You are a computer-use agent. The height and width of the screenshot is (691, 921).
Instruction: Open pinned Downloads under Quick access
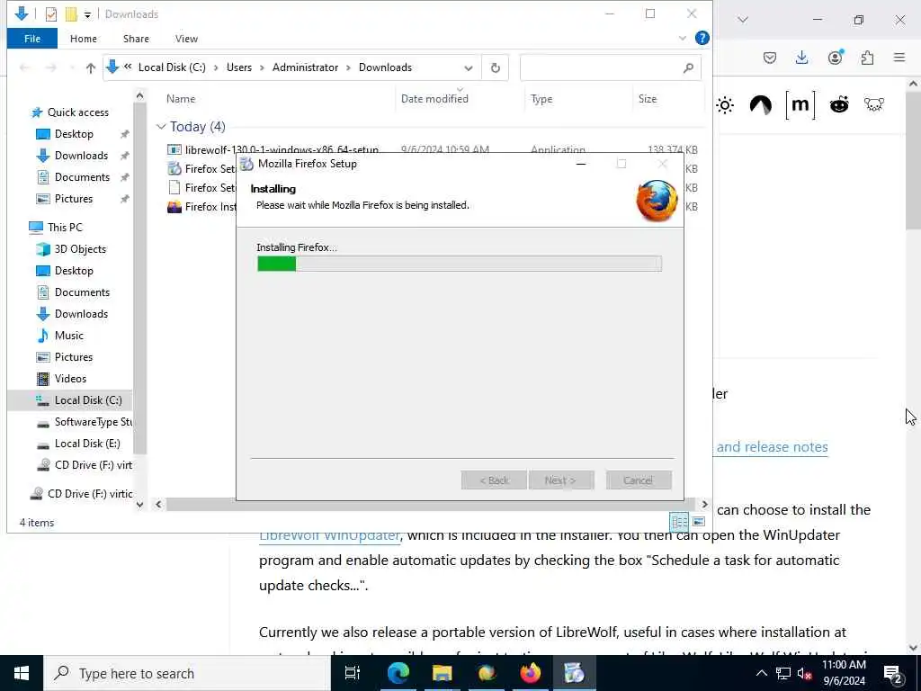81,156
